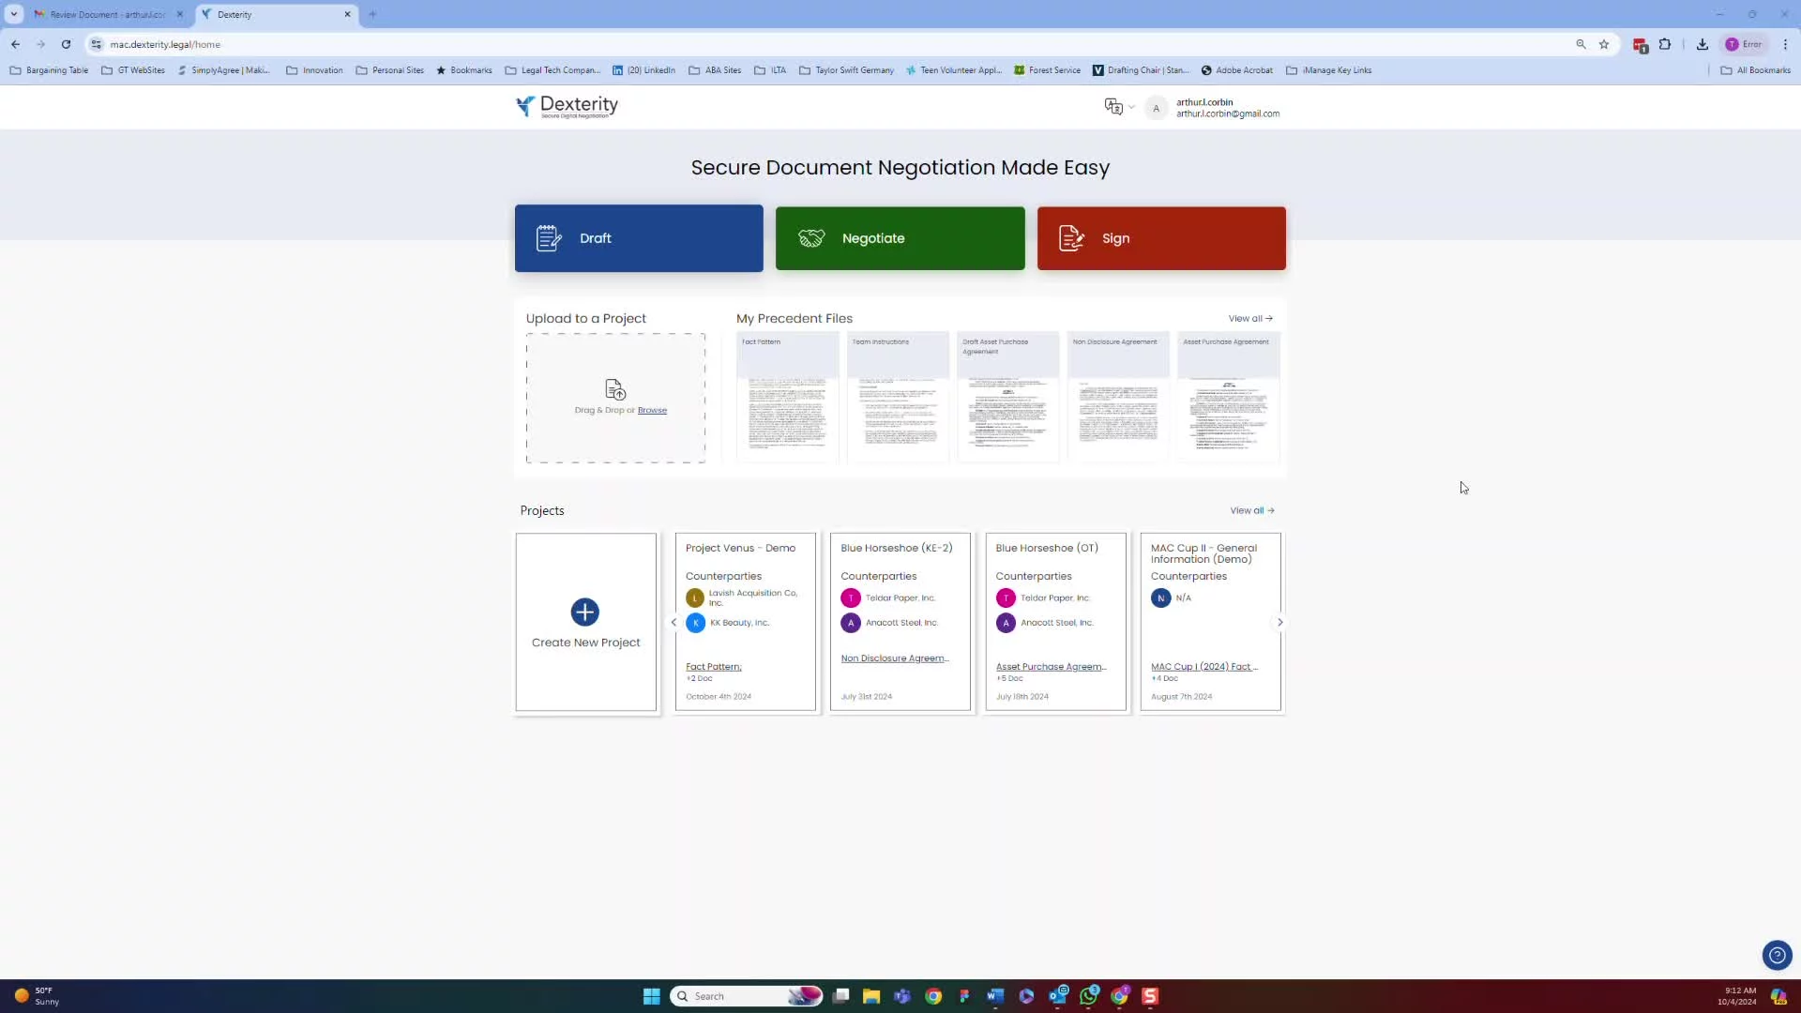
Task: Open the Asset Purchase Agreem... document link
Action: (x=1051, y=667)
